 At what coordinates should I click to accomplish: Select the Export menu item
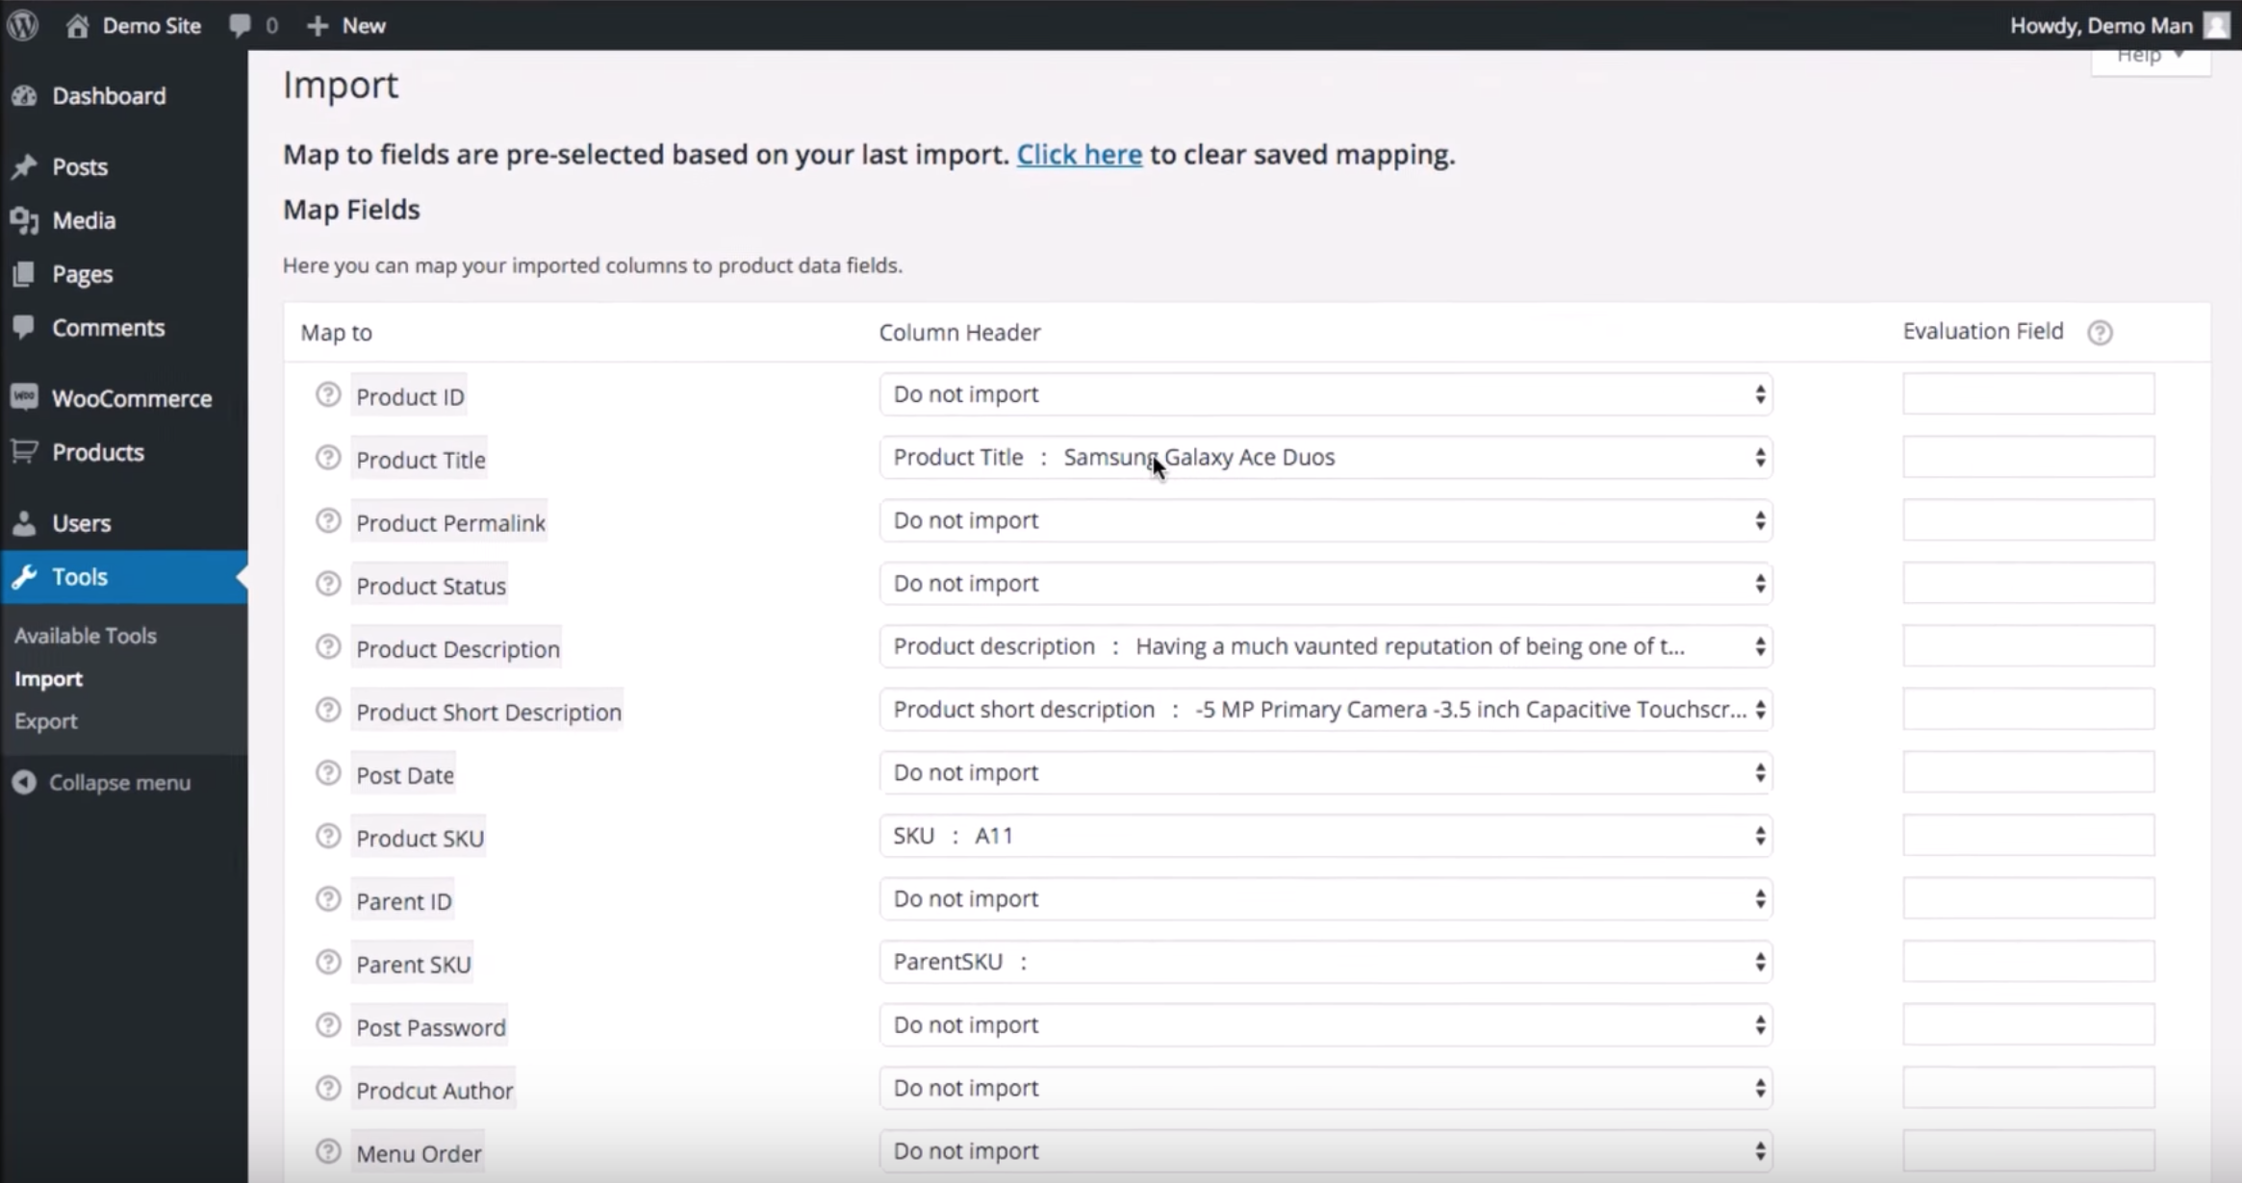click(x=44, y=720)
